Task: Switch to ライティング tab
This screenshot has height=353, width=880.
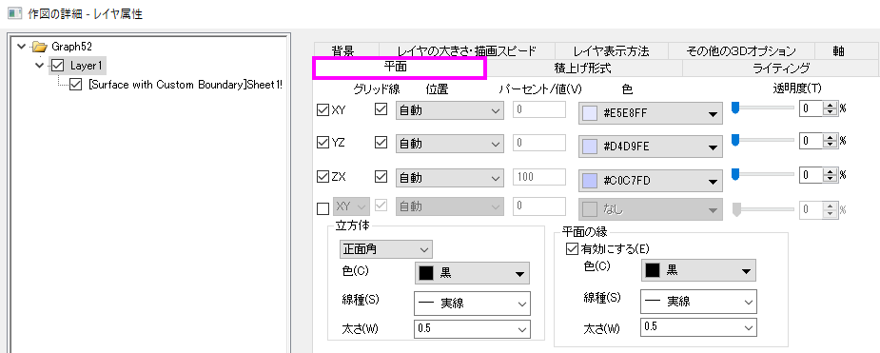Action: [x=781, y=69]
